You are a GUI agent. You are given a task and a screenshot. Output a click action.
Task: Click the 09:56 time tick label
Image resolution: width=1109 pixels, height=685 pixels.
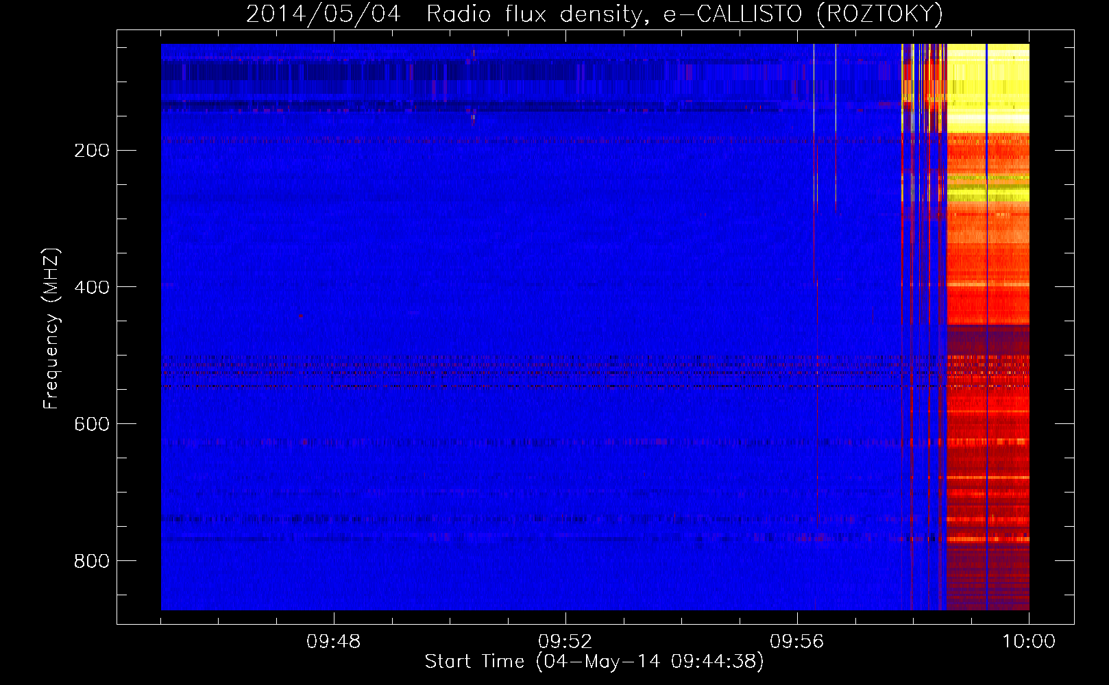point(797,642)
